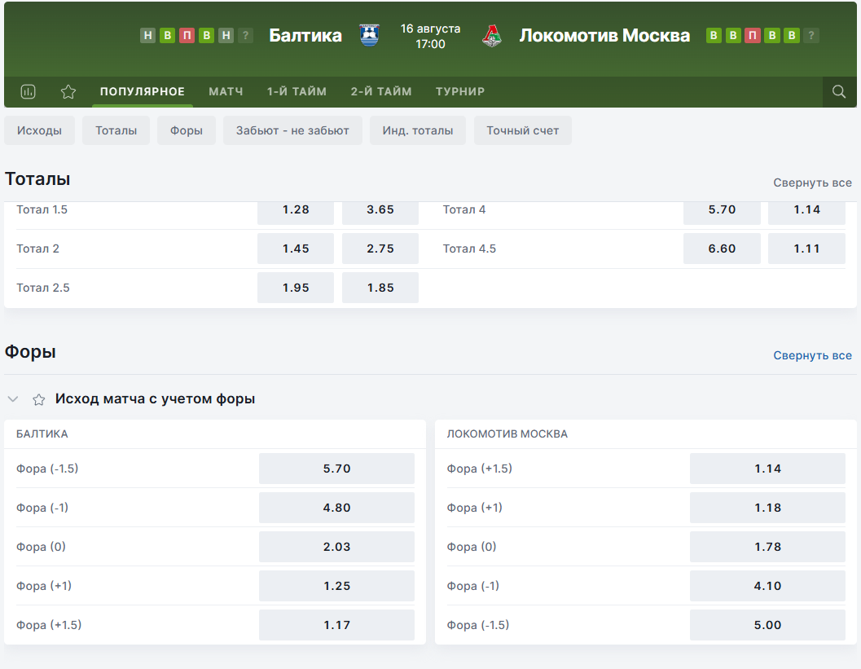Add match to favorites star in tab bar

click(x=68, y=92)
